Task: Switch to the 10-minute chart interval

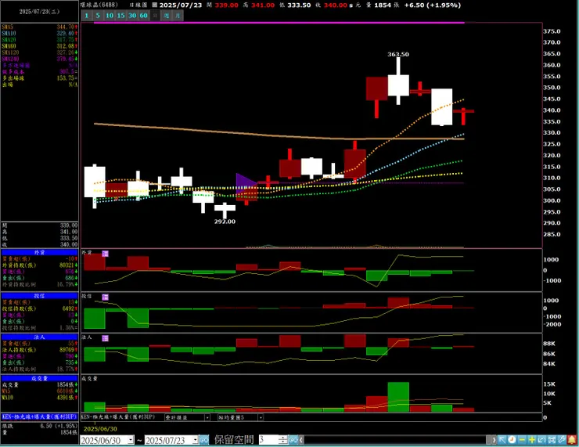Action: point(110,16)
